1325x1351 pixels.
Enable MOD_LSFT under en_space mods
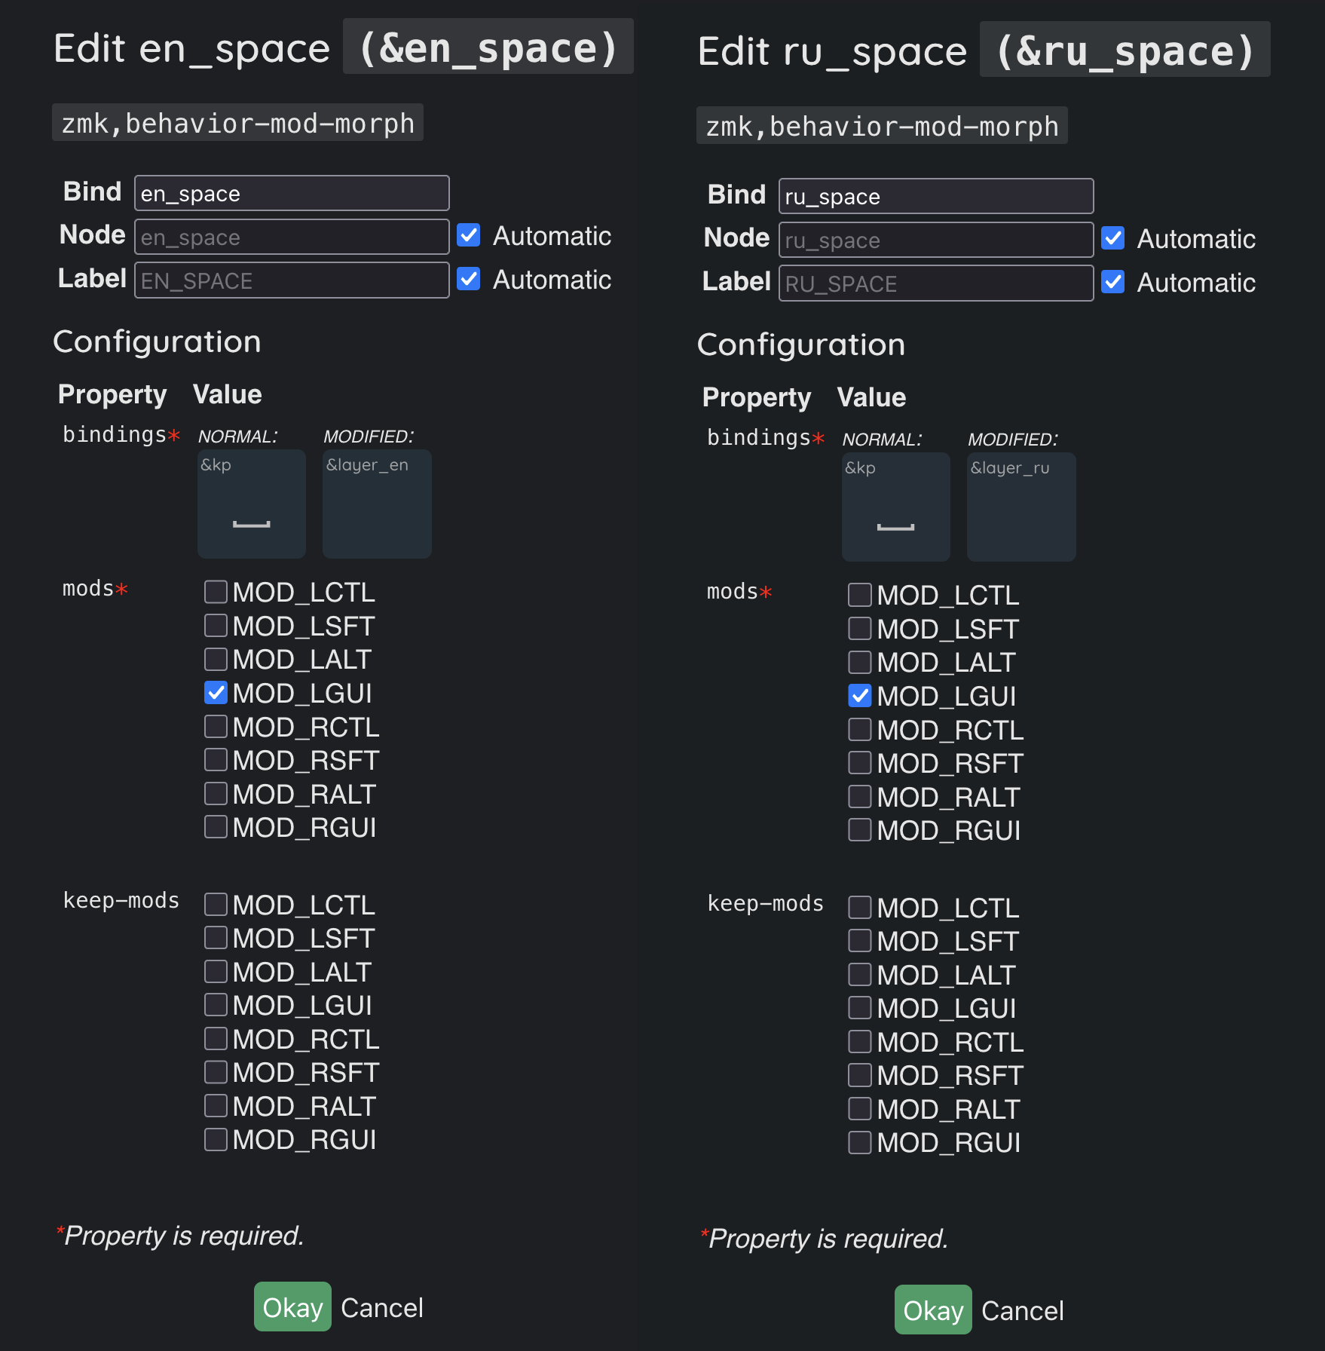click(x=216, y=626)
